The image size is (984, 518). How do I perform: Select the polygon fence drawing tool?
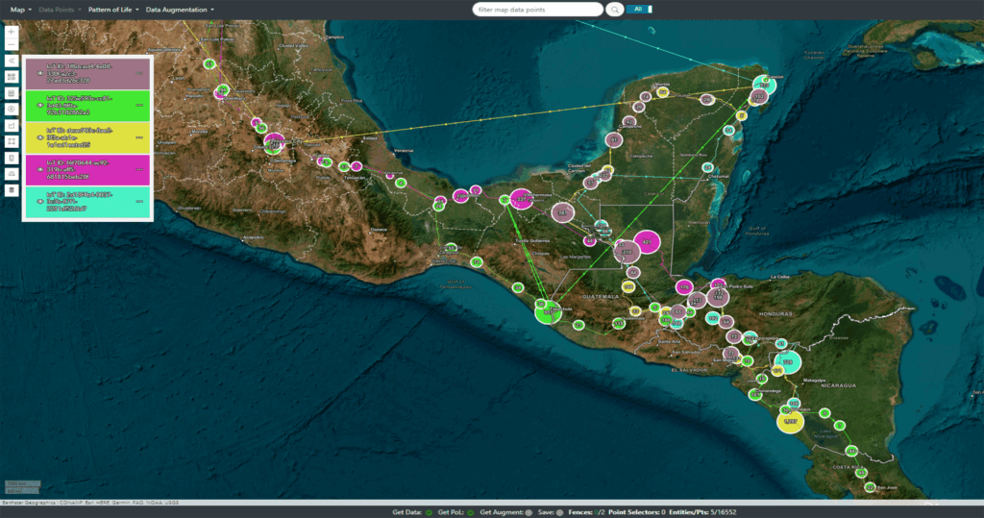pyautogui.click(x=12, y=126)
